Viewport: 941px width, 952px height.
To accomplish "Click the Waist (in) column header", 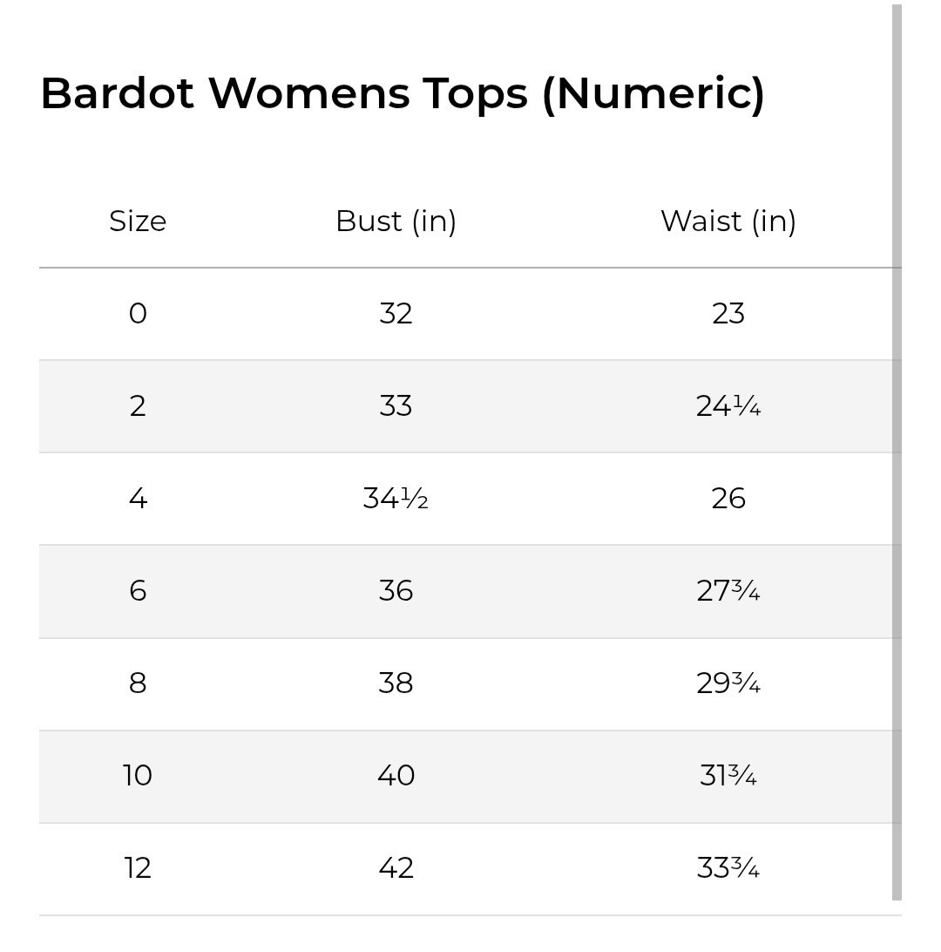I will 728,221.
